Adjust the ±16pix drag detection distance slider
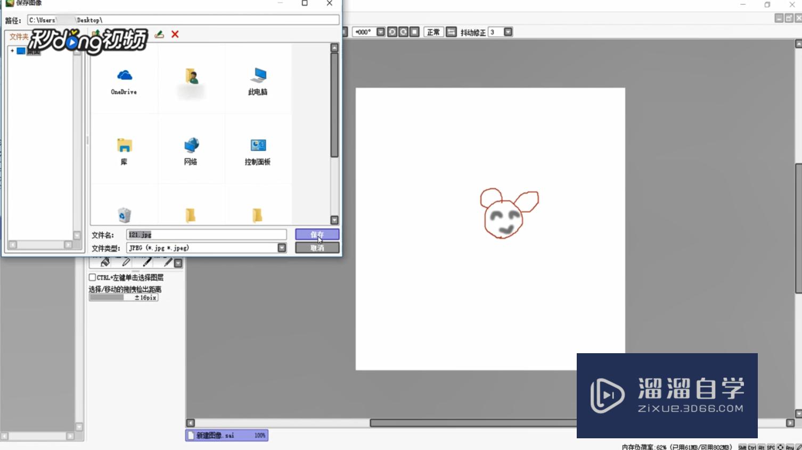This screenshot has width=802, height=450. tap(124, 298)
